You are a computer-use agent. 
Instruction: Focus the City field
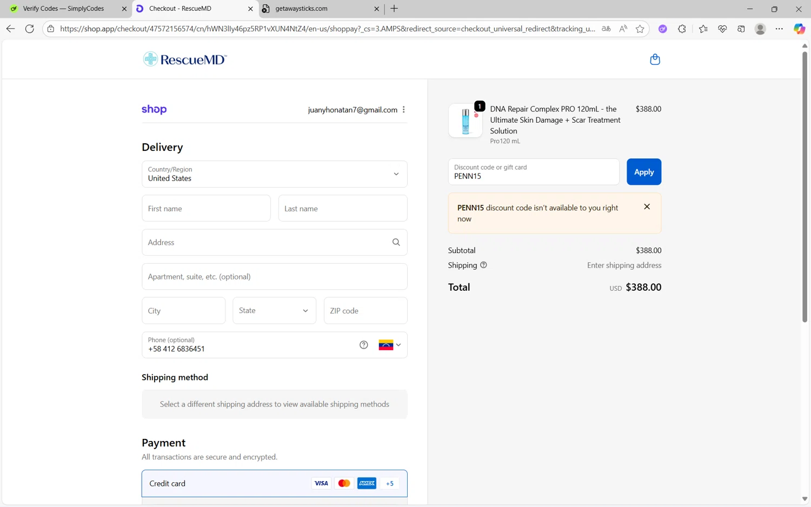(184, 311)
